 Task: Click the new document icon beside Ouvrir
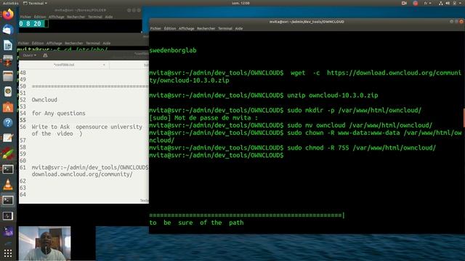pos(45,55)
